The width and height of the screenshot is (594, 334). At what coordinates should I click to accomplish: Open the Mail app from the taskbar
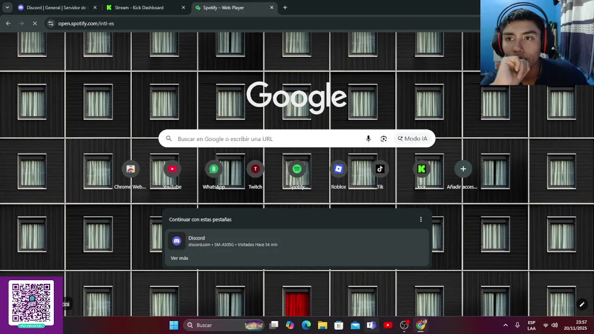coord(355,325)
